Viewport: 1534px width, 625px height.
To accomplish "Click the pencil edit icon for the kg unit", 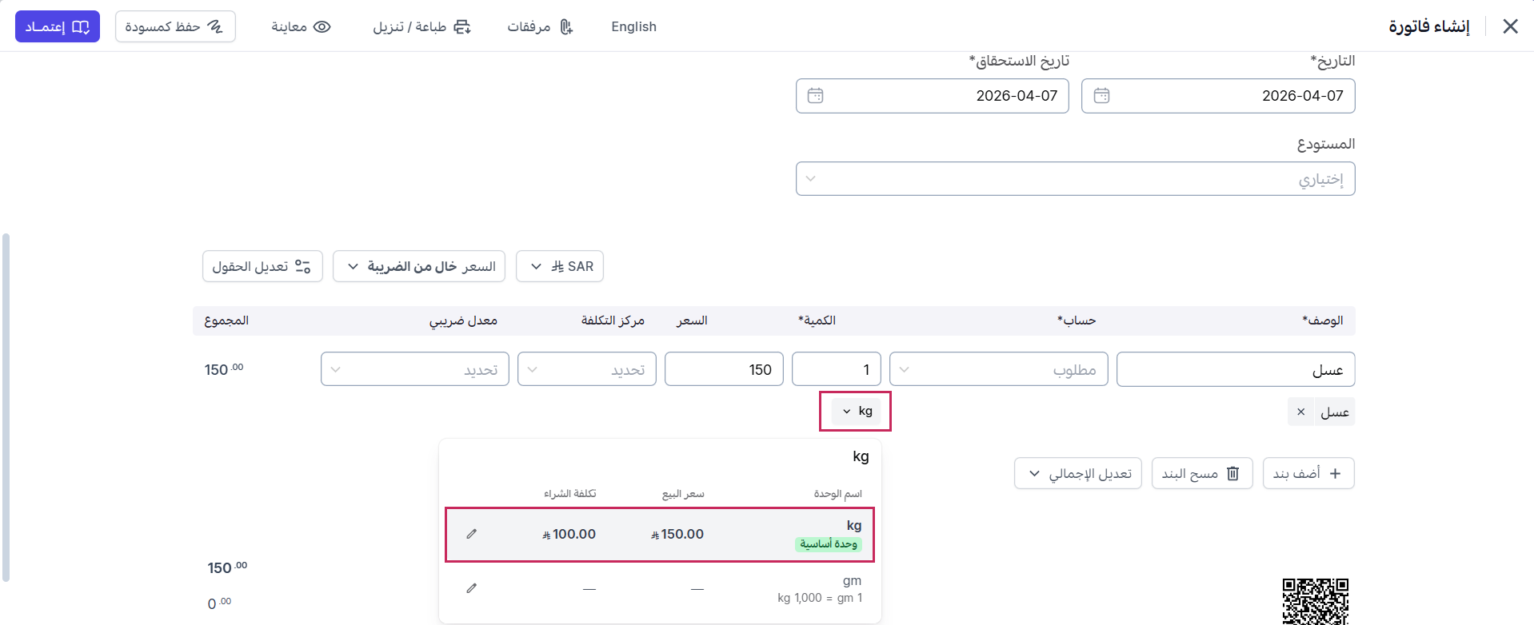I will coord(472,534).
